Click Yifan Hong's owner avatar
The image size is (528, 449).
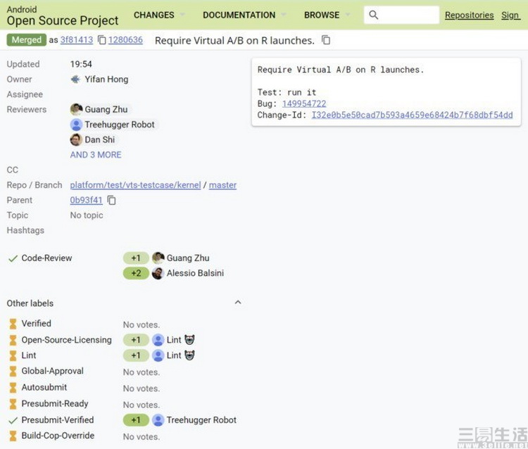pos(75,80)
